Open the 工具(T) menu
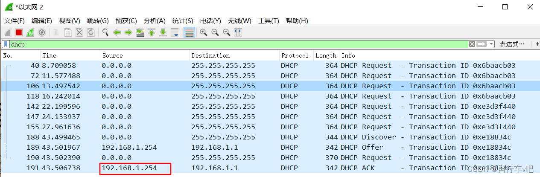Image resolution: width=540 pixels, height=177 pixels. [269, 21]
